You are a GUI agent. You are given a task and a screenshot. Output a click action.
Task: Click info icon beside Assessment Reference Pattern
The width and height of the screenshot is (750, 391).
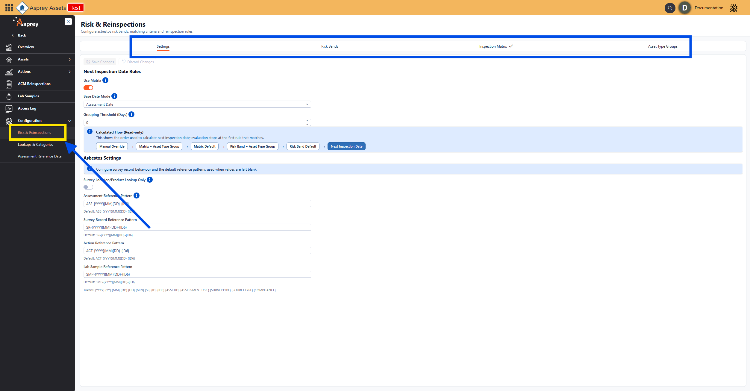pyautogui.click(x=137, y=195)
